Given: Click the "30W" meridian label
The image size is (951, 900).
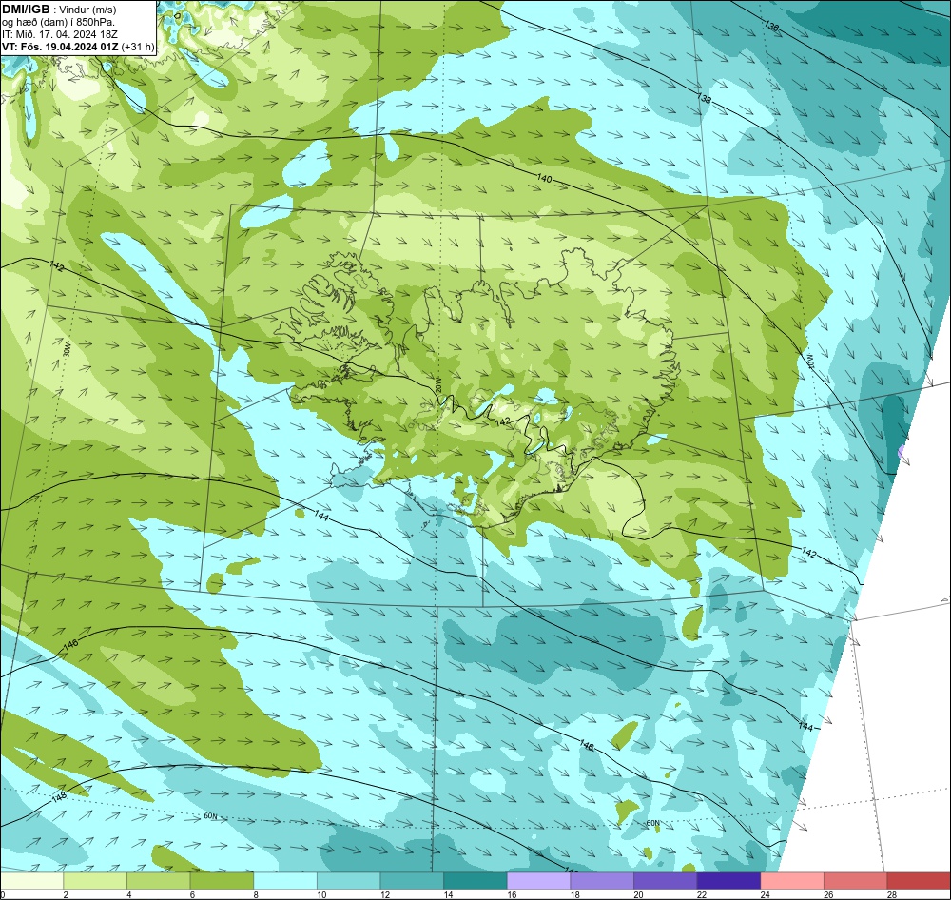Looking at the screenshot, I should (67, 349).
